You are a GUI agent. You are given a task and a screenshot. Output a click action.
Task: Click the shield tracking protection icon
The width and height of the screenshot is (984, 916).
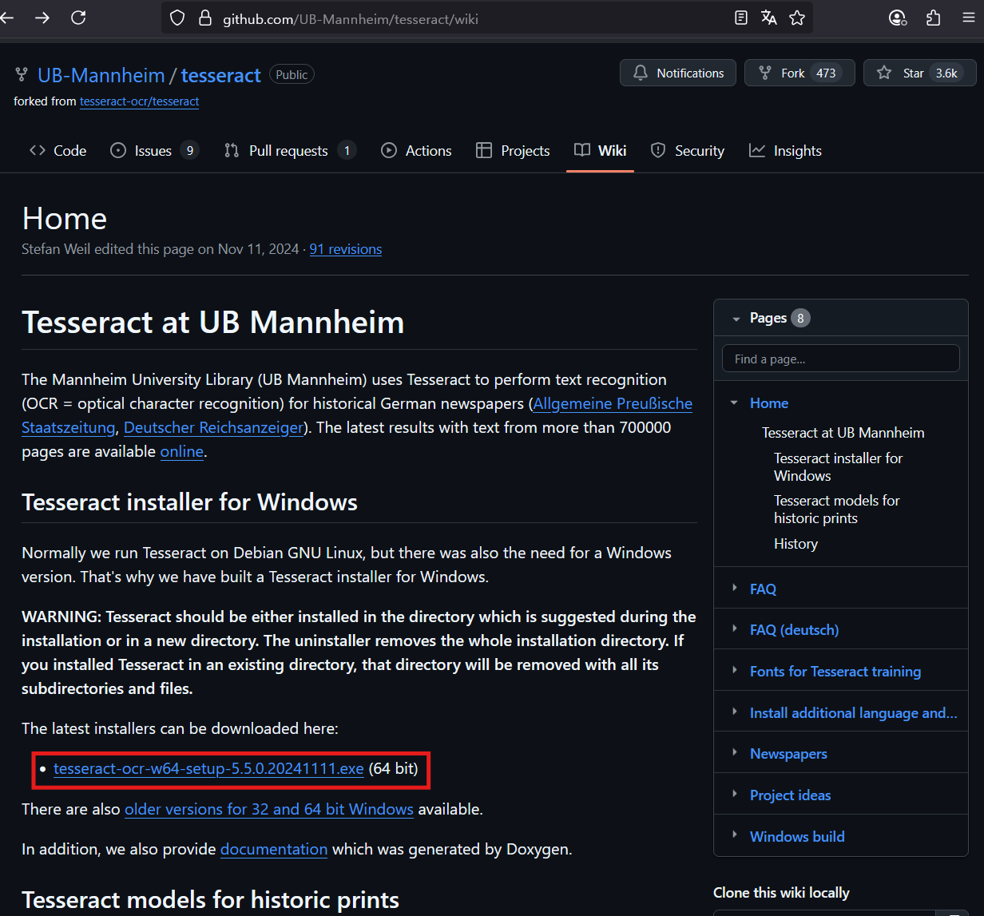tap(177, 18)
